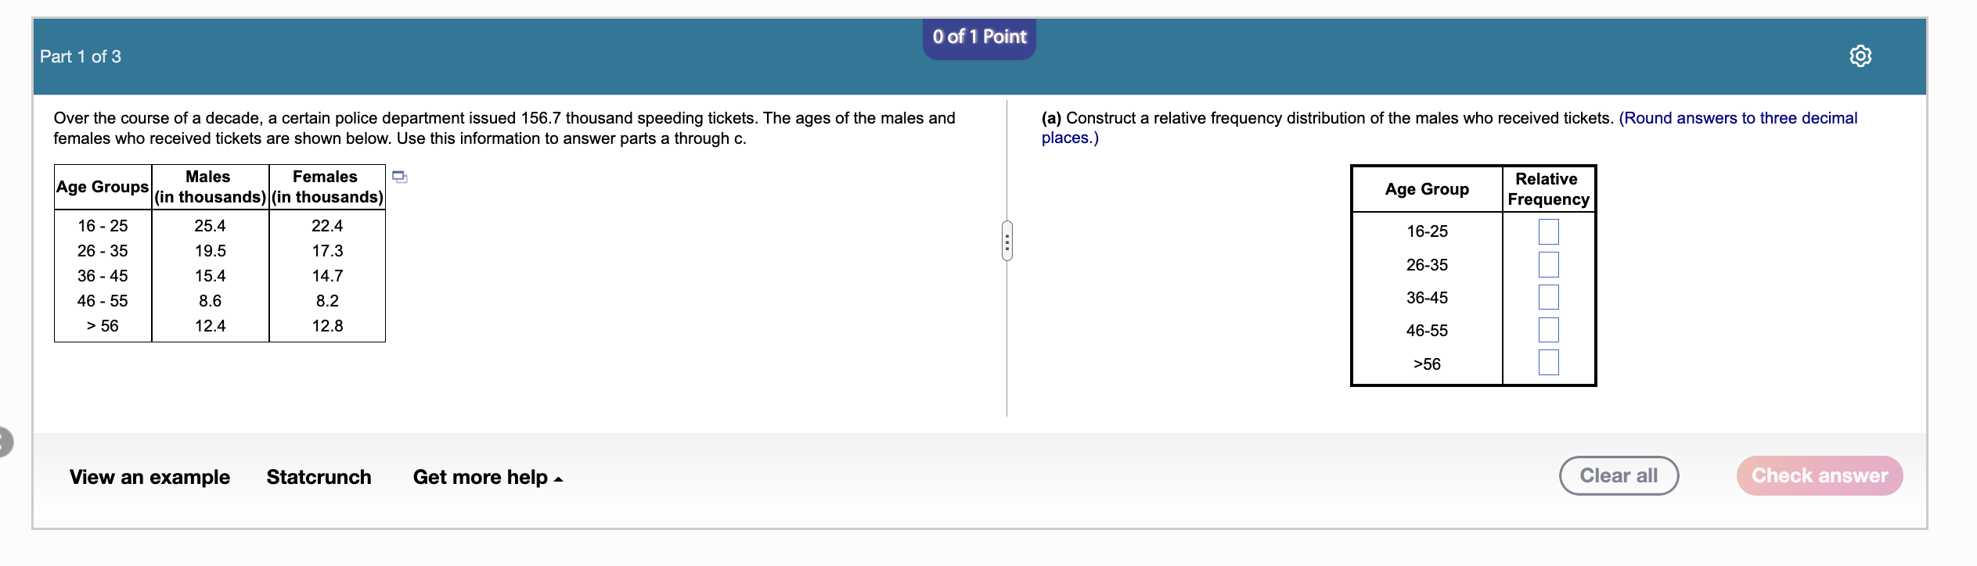The width and height of the screenshot is (1977, 566).
Task: Click the 'Age Groups' cell in the data table
Action: pyautogui.click(x=102, y=187)
